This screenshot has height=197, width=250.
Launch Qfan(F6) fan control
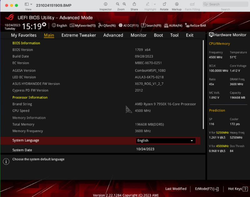[x=107, y=26]
